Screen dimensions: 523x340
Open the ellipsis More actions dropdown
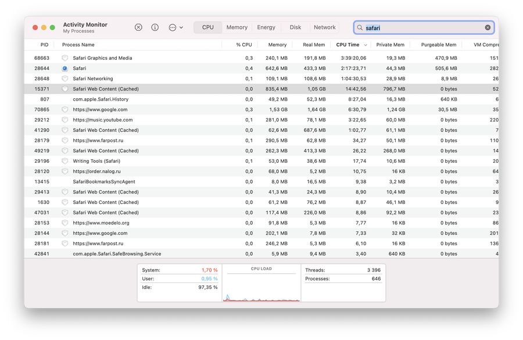(175, 27)
